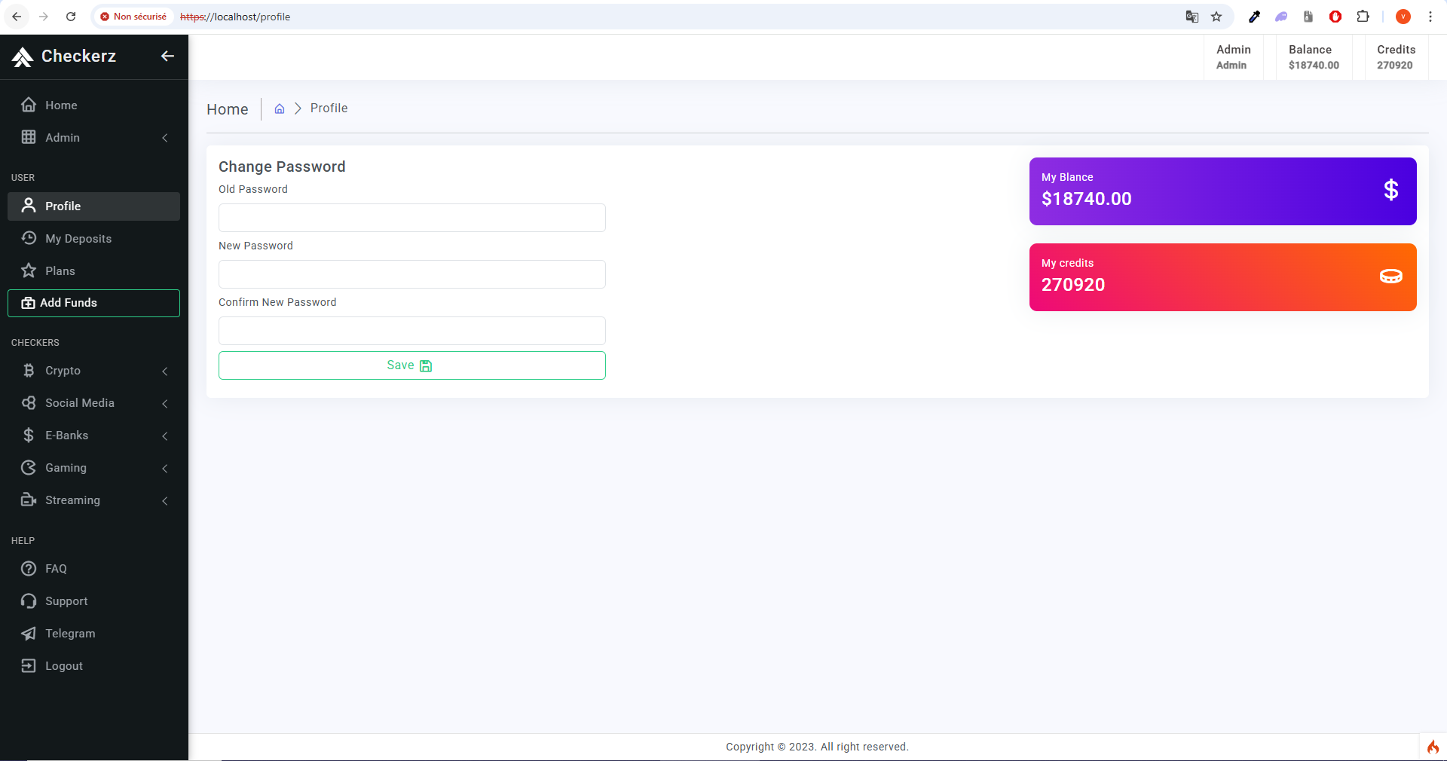Click the Checkerz brand name
This screenshot has width=1447, height=761.
click(x=78, y=57)
